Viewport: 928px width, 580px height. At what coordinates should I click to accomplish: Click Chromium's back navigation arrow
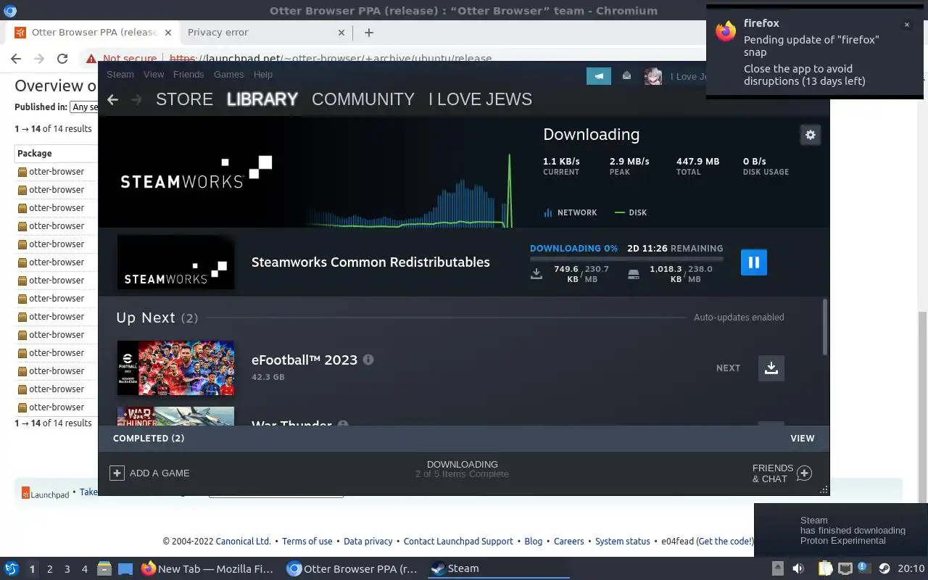16,59
